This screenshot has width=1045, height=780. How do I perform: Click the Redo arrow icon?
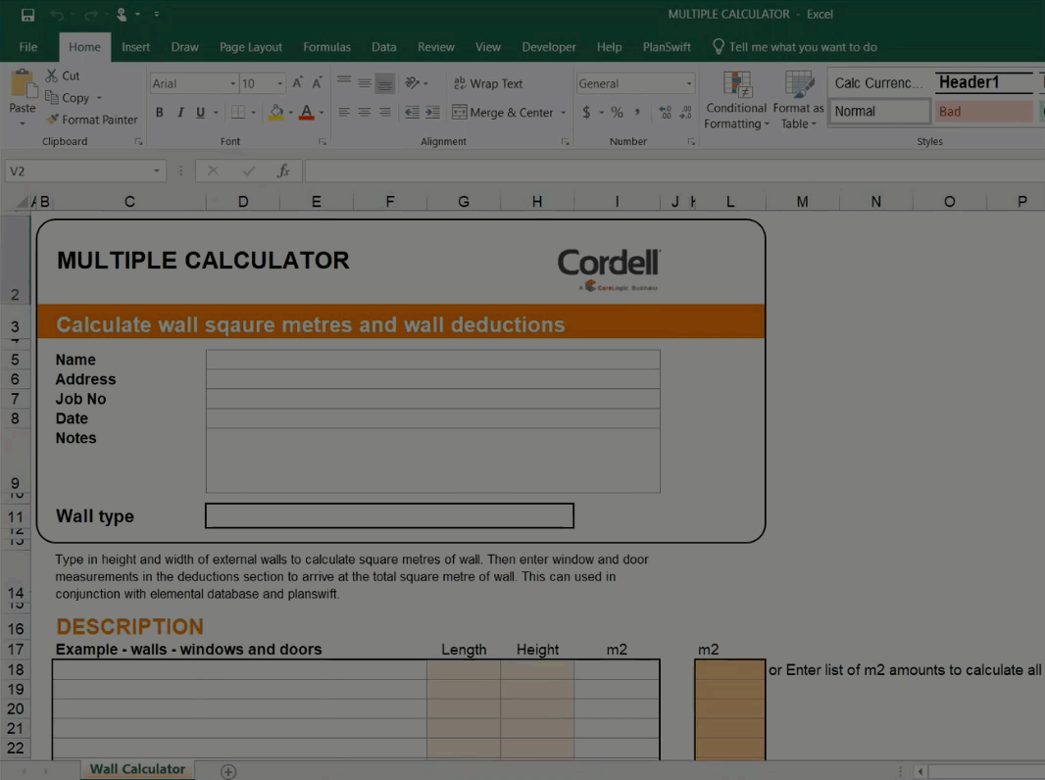coord(90,14)
